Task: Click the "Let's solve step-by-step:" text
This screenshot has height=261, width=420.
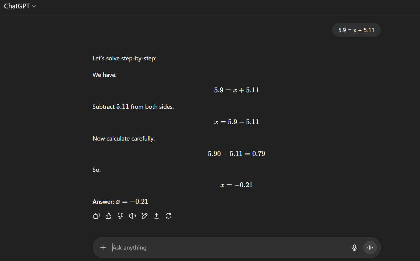Action: 124,59
